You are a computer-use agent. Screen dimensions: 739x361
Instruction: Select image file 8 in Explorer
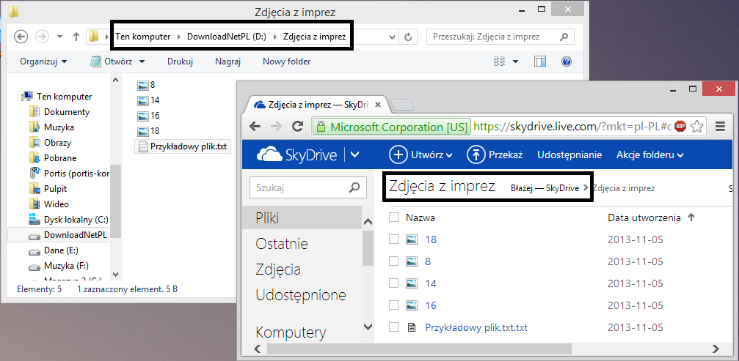tap(146, 85)
